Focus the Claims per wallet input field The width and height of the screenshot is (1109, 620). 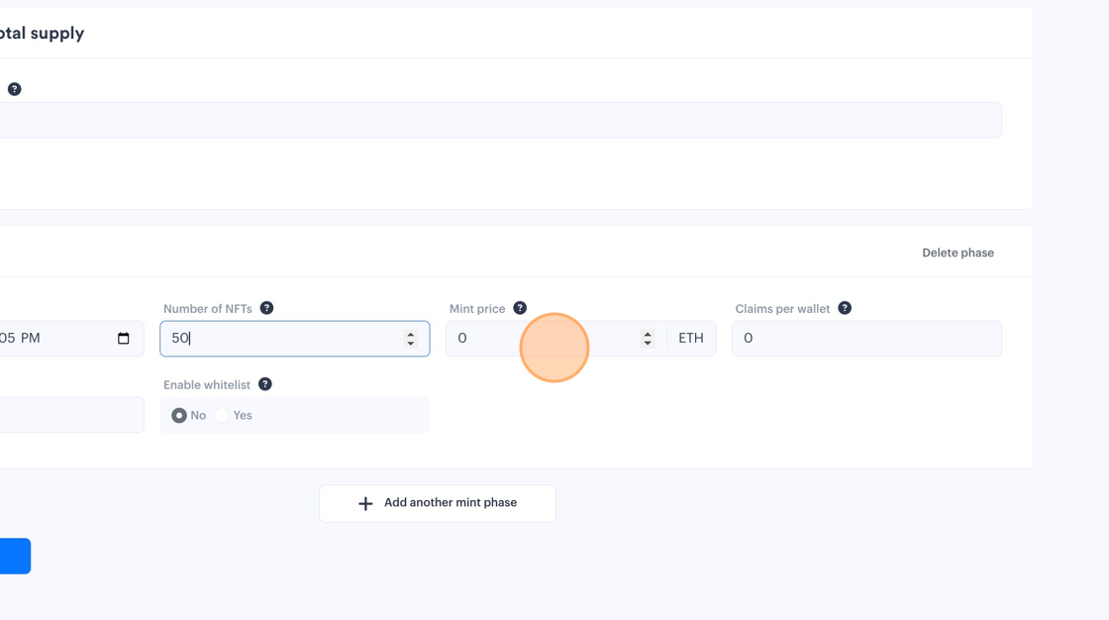(x=866, y=339)
